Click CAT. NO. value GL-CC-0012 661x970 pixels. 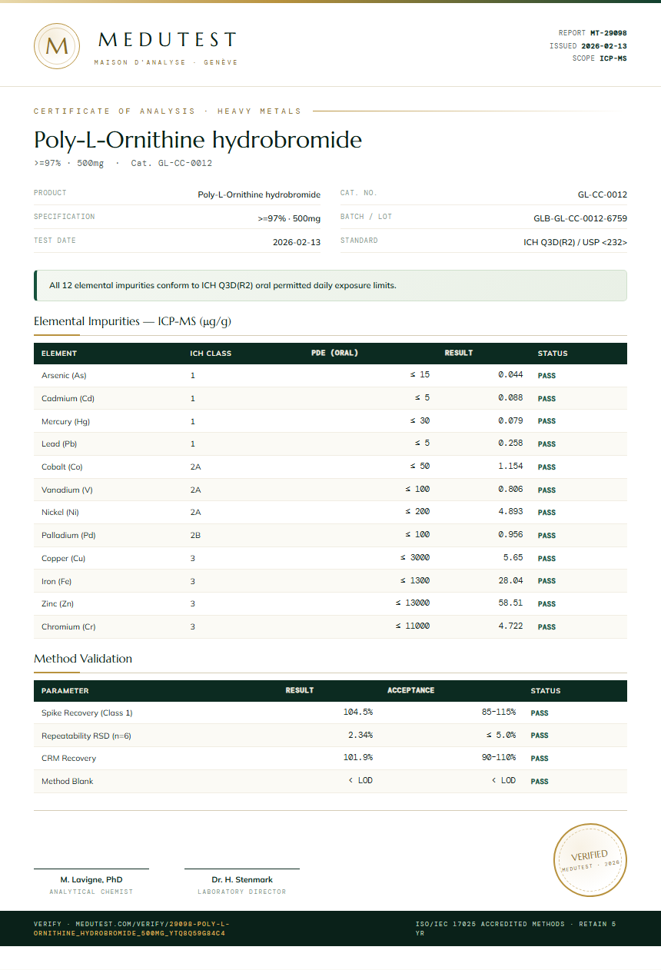pos(603,194)
